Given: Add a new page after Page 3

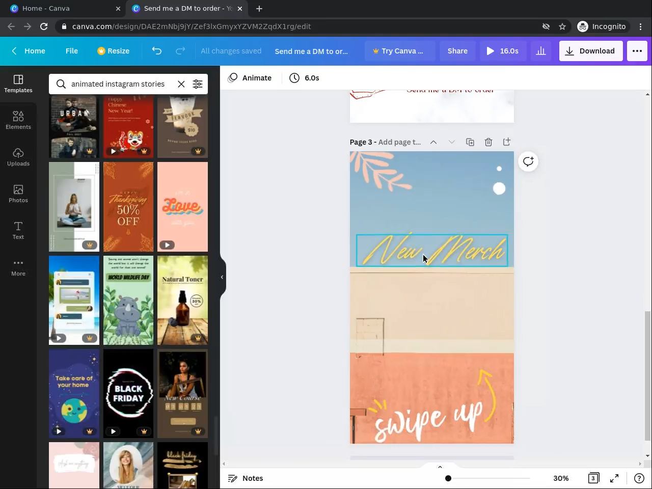Looking at the screenshot, I should coord(507,142).
